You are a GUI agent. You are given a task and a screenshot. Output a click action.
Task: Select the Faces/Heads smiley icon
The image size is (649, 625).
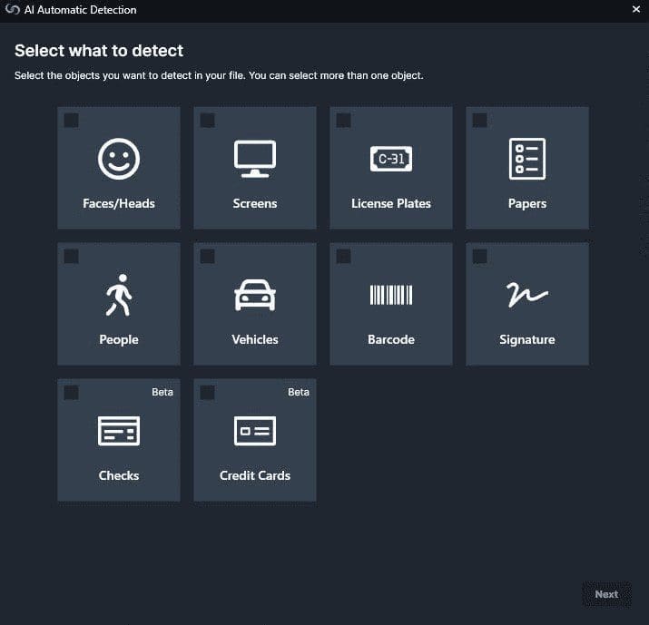(x=119, y=159)
